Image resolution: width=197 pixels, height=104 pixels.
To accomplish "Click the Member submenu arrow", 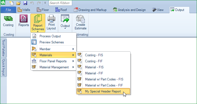I will pyautogui.click(x=73, y=49).
